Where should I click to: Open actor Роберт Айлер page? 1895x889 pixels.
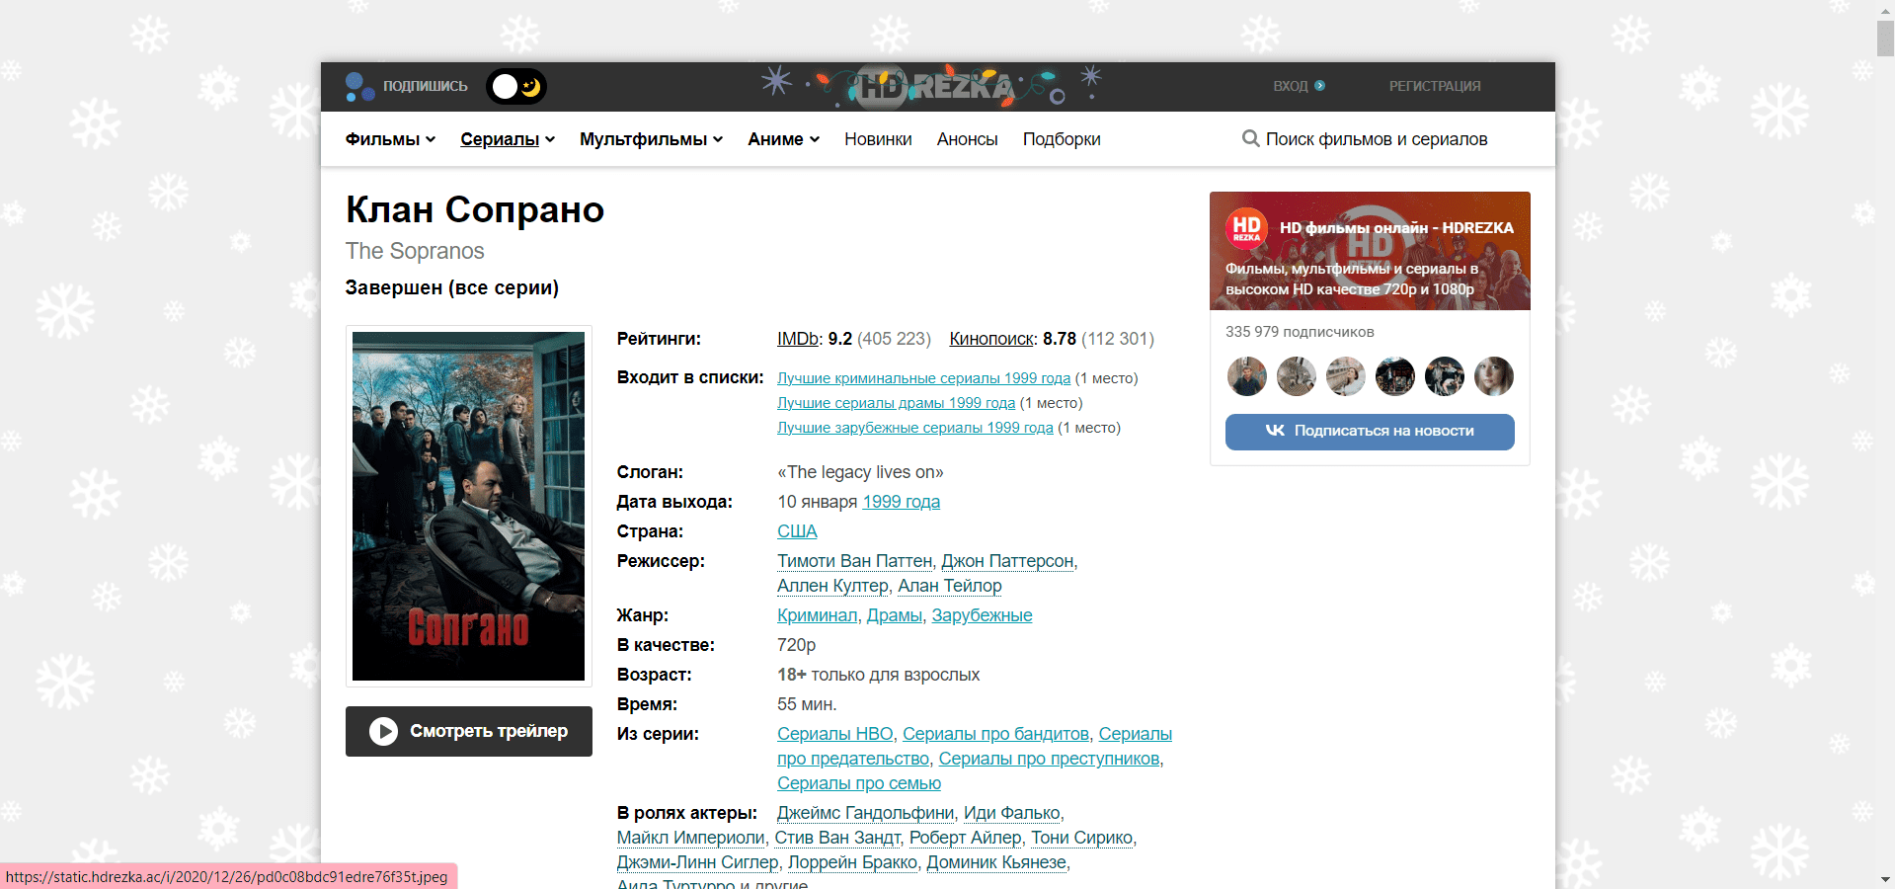(966, 838)
